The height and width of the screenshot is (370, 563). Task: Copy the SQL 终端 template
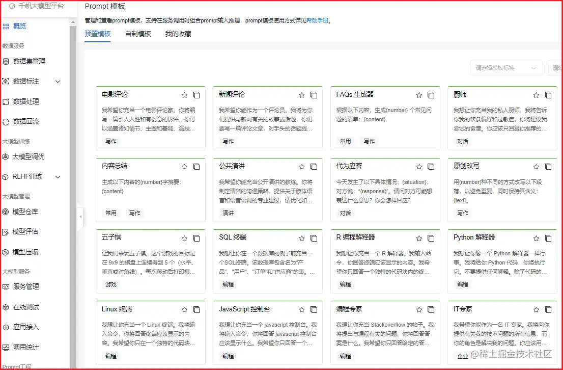[x=314, y=239]
